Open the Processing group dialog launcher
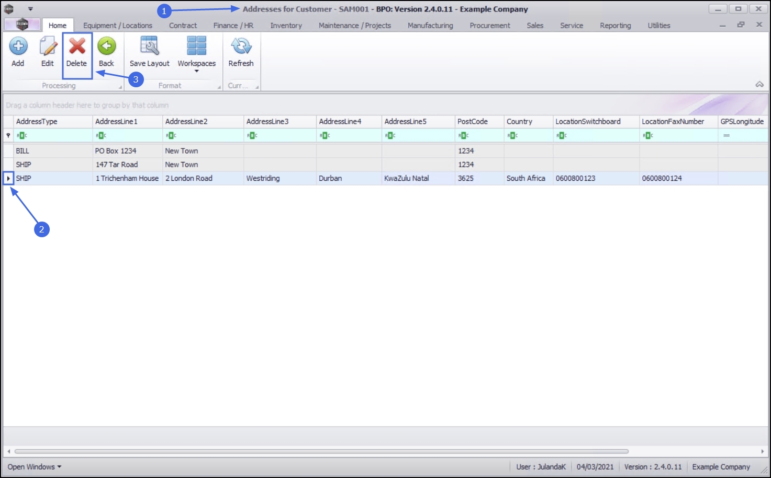 [120, 87]
